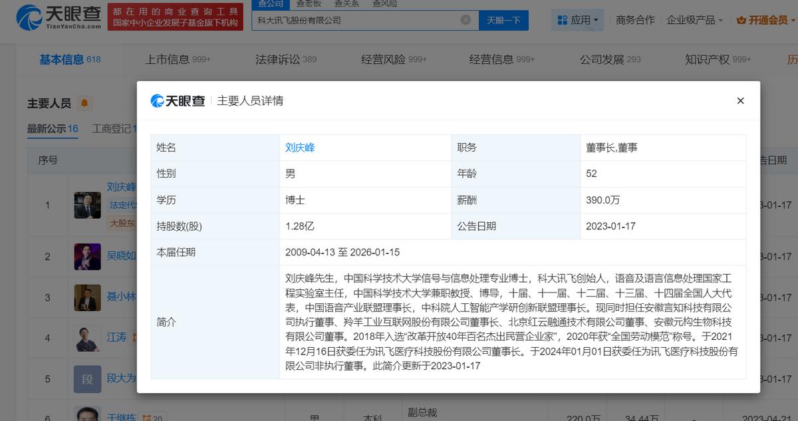The image size is (798, 421).
Task: Clear the search box with the X icon
Action: coord(465,20)
